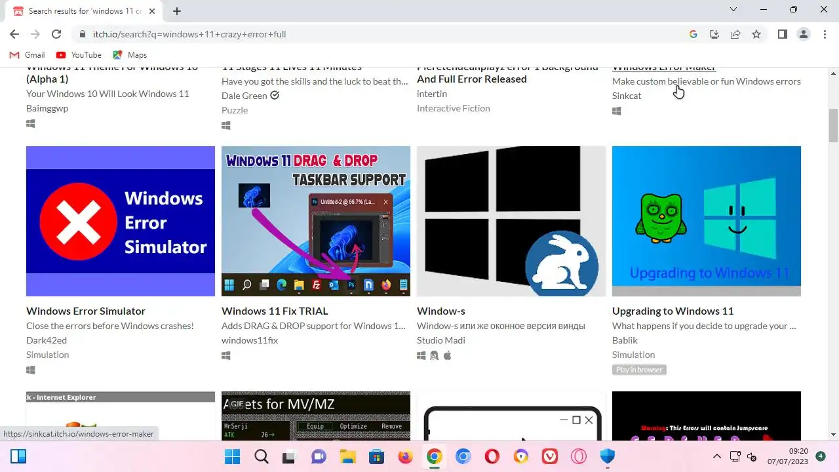The height and width of the screenshot is (472, 839).
Task: Click 'Make custom believable or fun Windows errors' text
Action: point(707,81)
